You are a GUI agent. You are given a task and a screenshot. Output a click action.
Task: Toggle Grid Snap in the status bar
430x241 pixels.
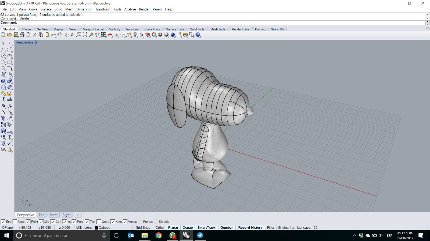click(143, 228)
